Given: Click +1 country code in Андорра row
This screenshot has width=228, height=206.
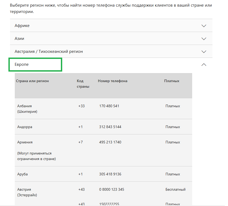Looking at the screenshot, I should coord(80,127).
